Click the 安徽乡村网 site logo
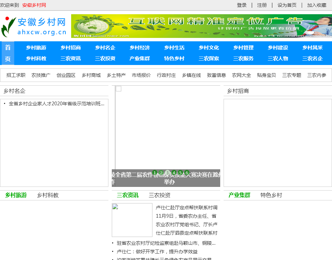Viewport: 332px width, 260px height. 34,26
